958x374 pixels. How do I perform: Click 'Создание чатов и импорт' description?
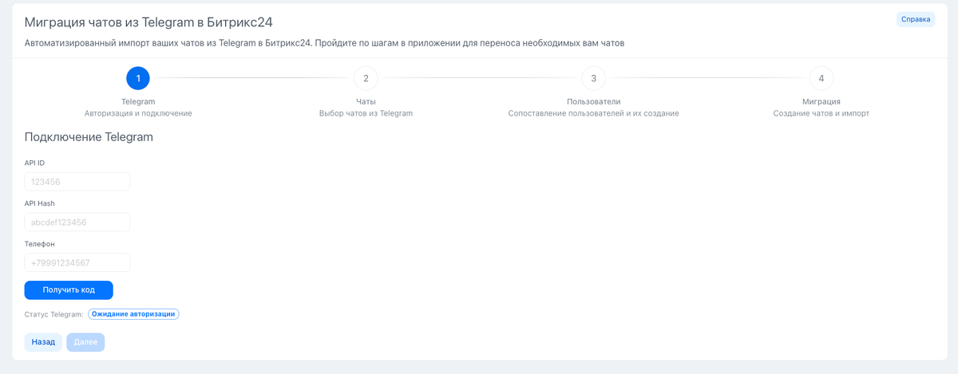point(821,113)
